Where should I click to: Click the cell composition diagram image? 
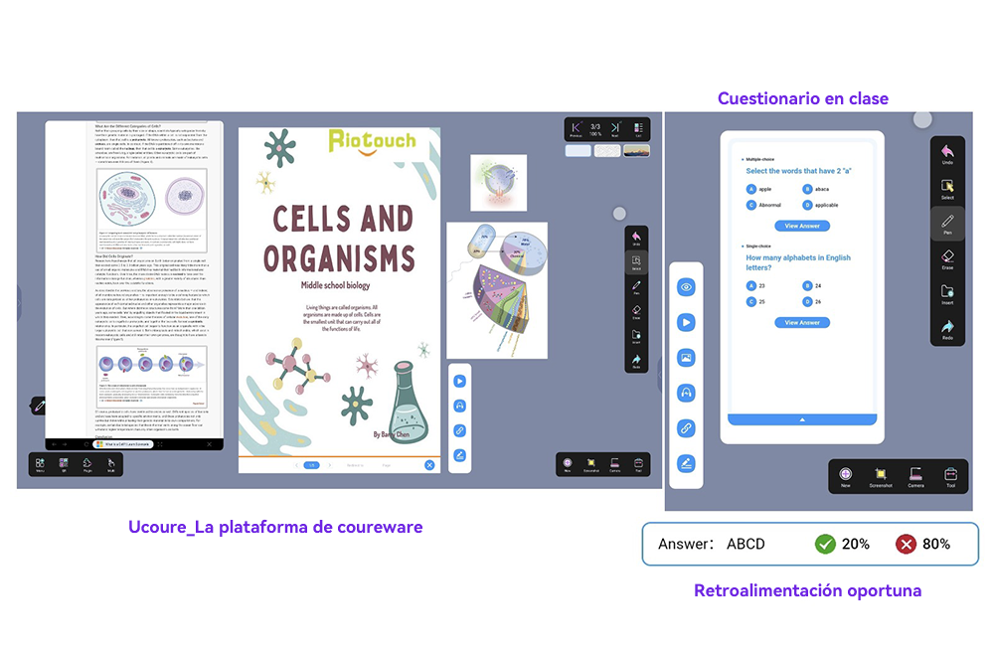497,290
